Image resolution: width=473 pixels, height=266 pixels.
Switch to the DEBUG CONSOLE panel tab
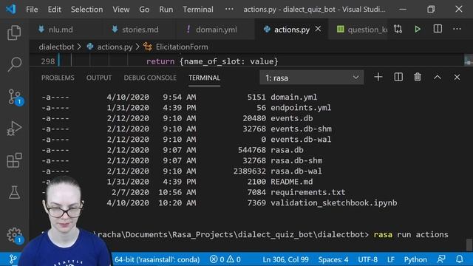tap(150, 78)
